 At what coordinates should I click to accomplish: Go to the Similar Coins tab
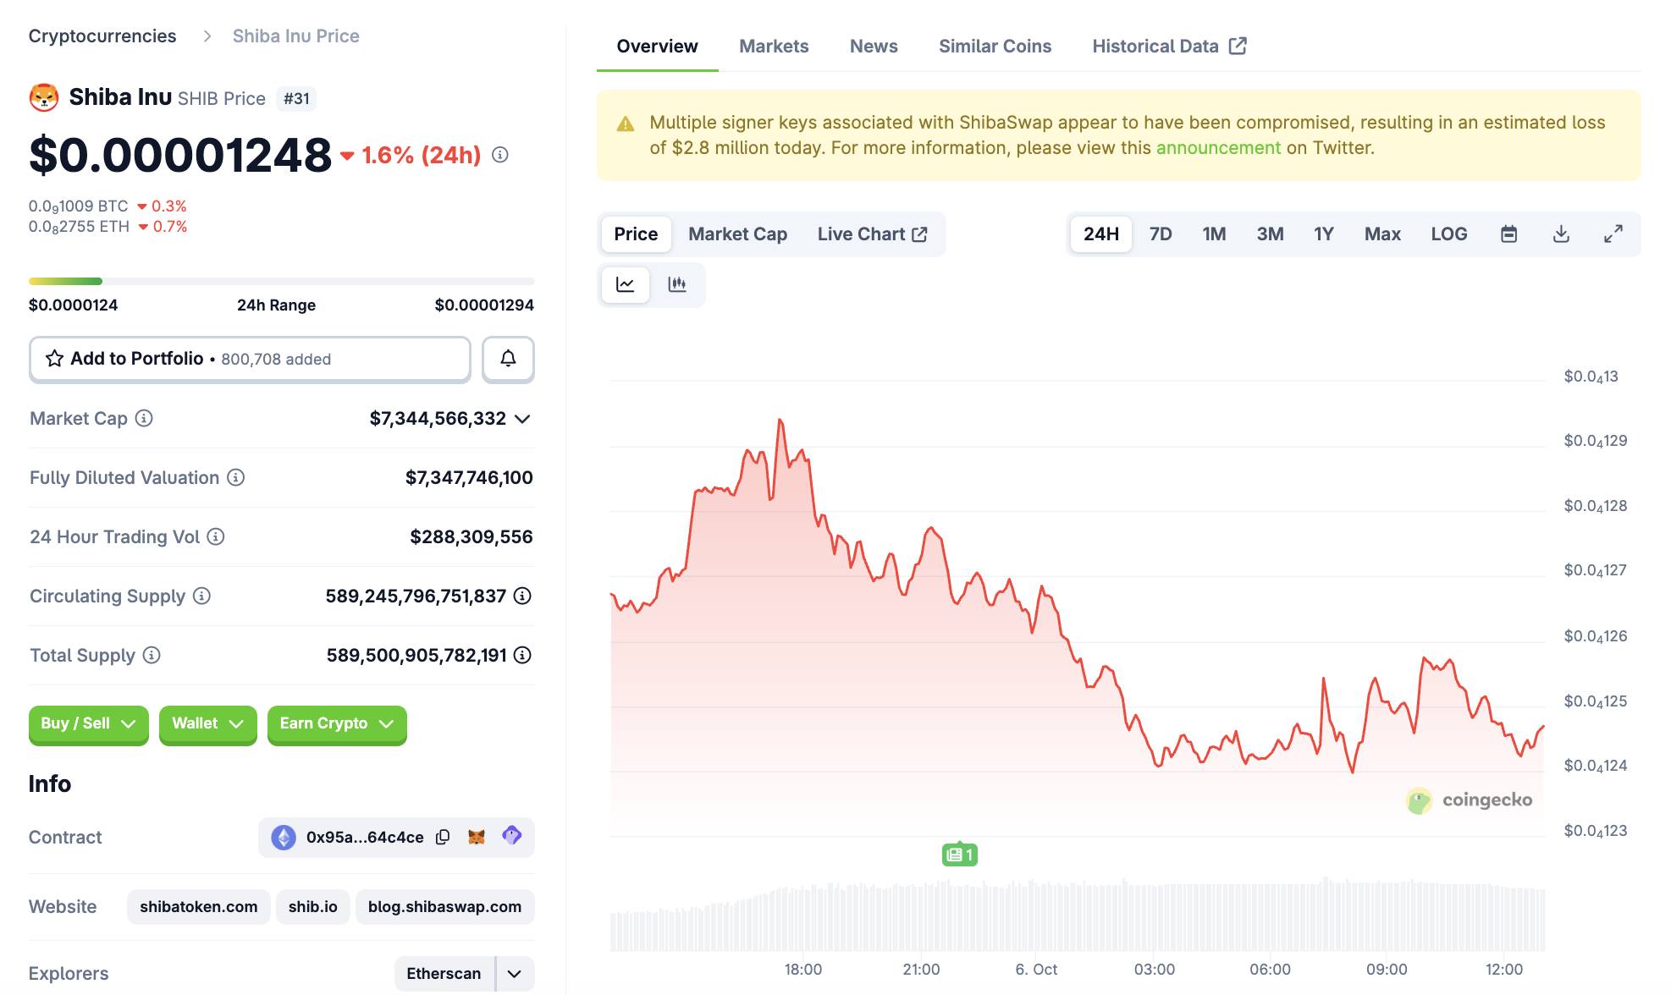[x=995, y=47]
